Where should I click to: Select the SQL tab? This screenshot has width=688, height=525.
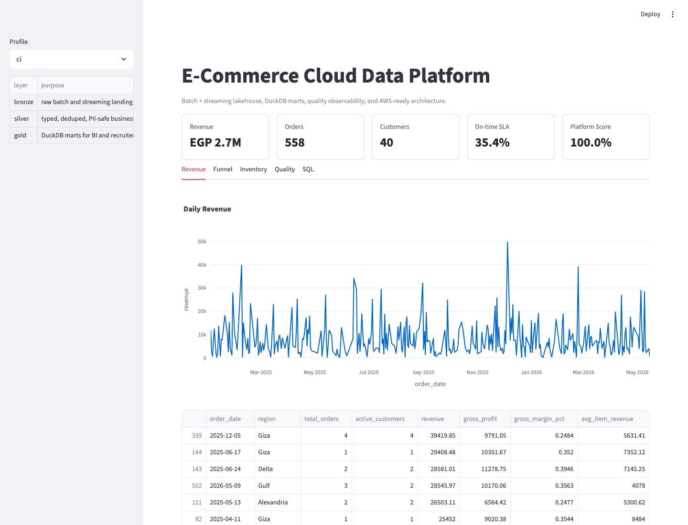(x=308, y=169)
